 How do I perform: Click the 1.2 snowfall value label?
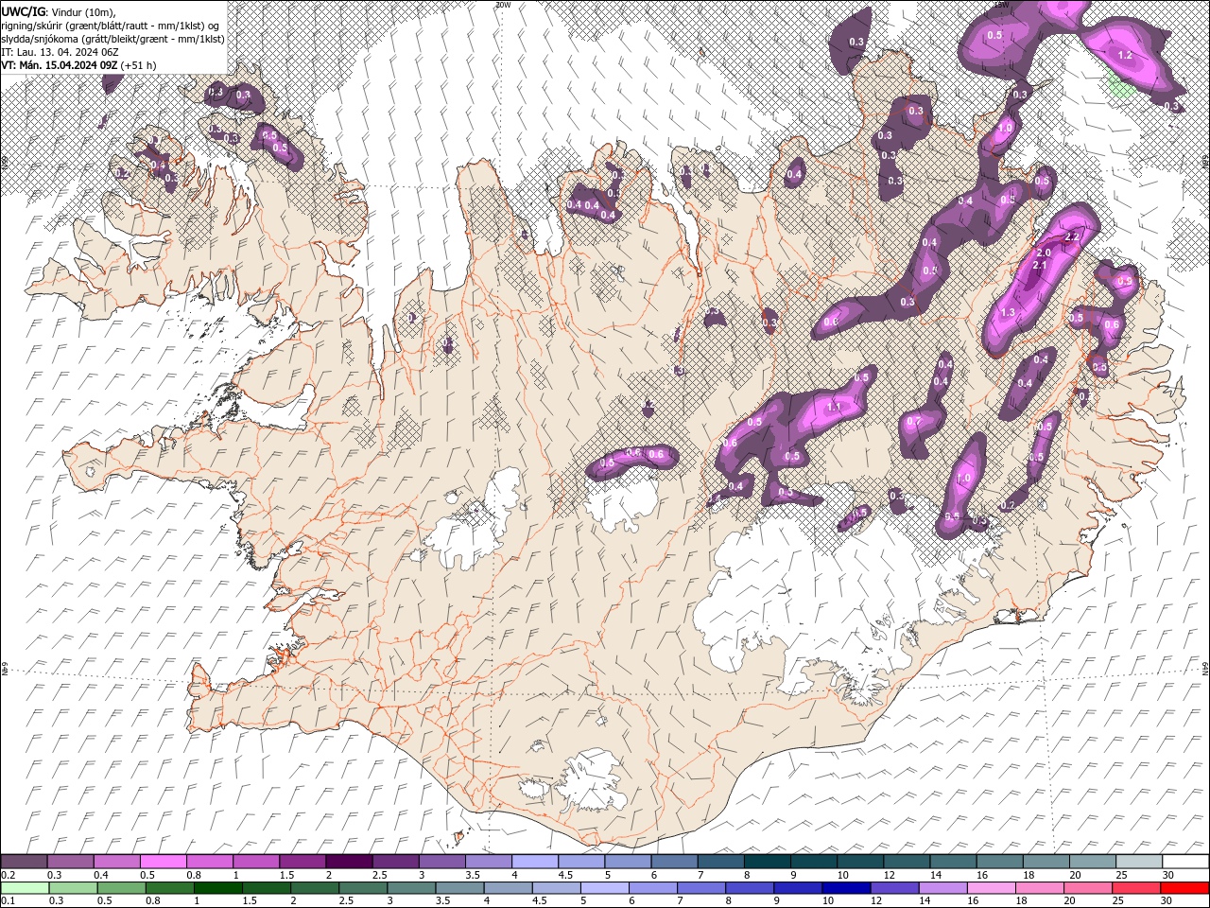(x=1125, y=56)
